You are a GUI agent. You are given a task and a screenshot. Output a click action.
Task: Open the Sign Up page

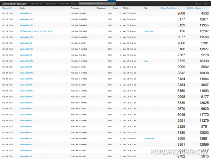[197, 4]
